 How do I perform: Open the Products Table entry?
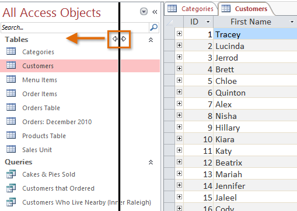(44, 136)
